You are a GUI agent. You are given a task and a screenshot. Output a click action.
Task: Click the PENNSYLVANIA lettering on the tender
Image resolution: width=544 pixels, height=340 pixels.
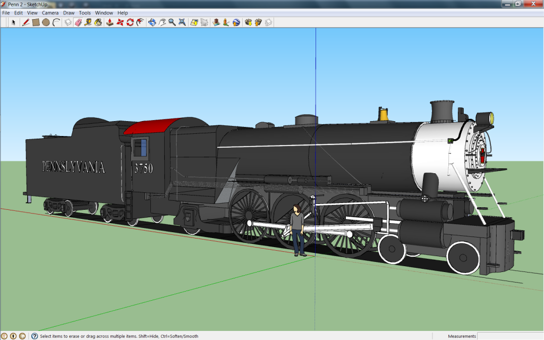73,167
